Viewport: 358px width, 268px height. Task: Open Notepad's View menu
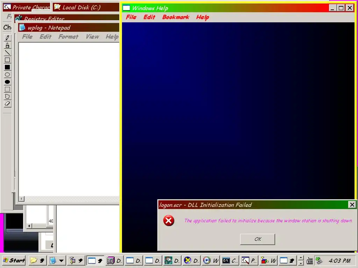[x=92, y=37]
